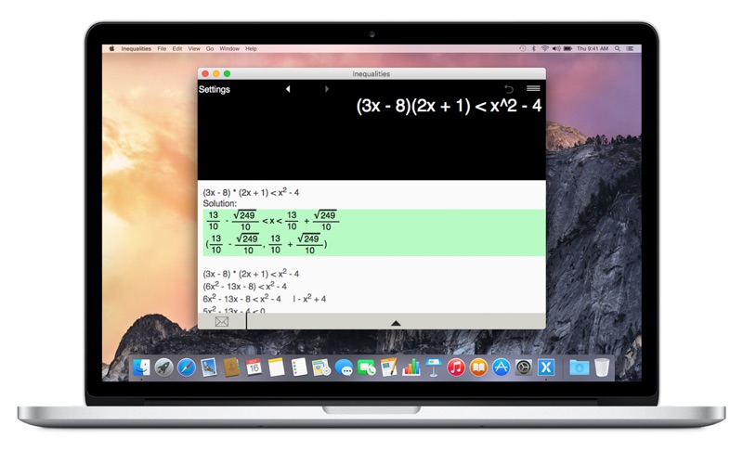Open Notification Center in menu bar

(631, 48)
